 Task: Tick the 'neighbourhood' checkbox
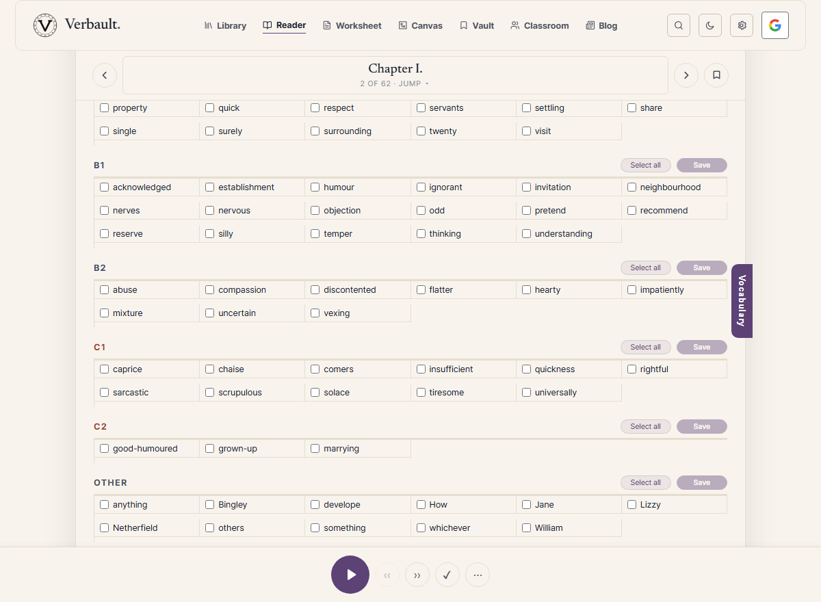tap(632, 187)
